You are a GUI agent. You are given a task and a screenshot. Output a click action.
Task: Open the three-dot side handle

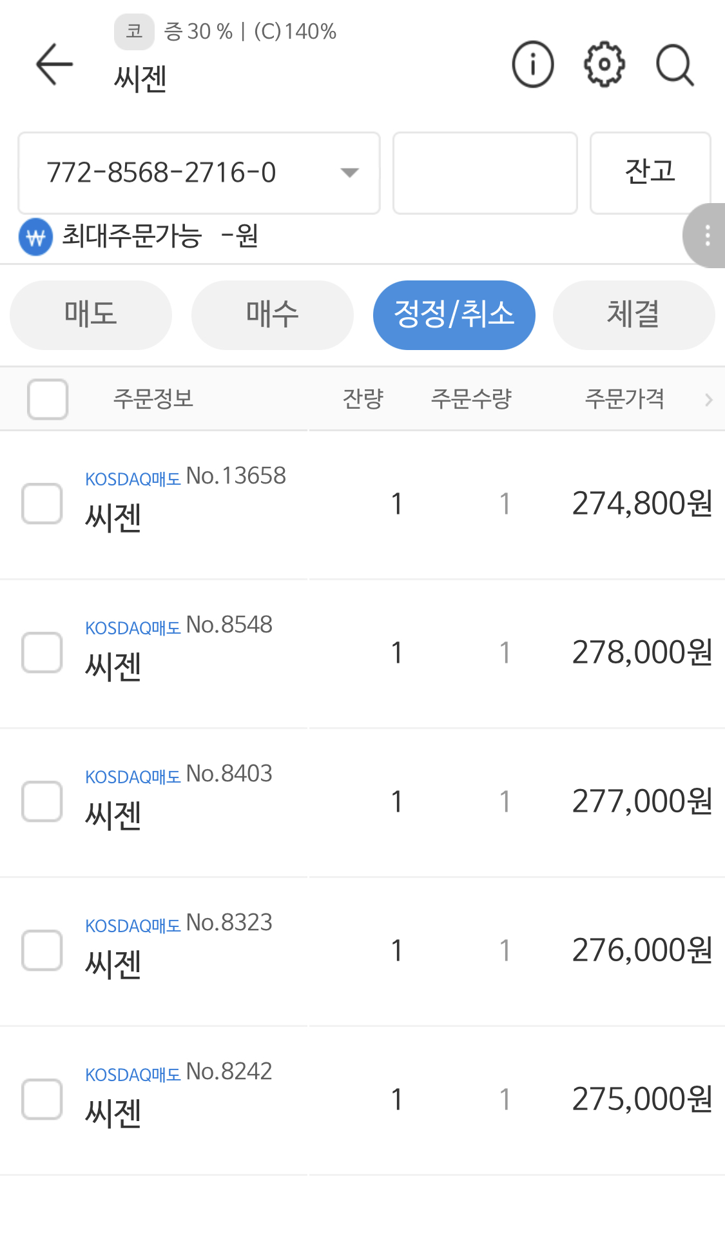pyautogui.click(x=707, y=235)
